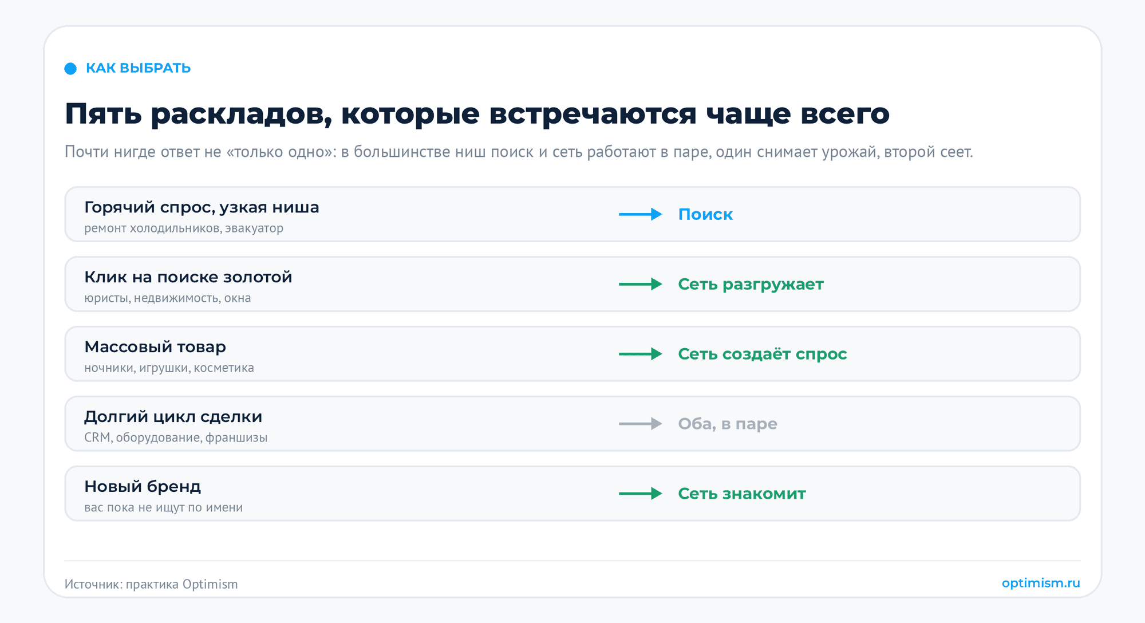
Task: Click the КАК ВЫБРАТЬ label
Action: tap(138, 68)
